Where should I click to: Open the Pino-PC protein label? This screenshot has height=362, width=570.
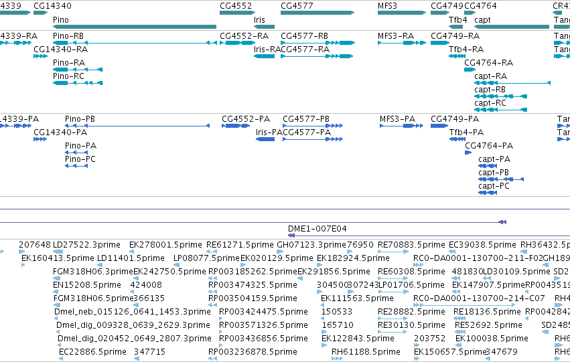click(80, 159)
